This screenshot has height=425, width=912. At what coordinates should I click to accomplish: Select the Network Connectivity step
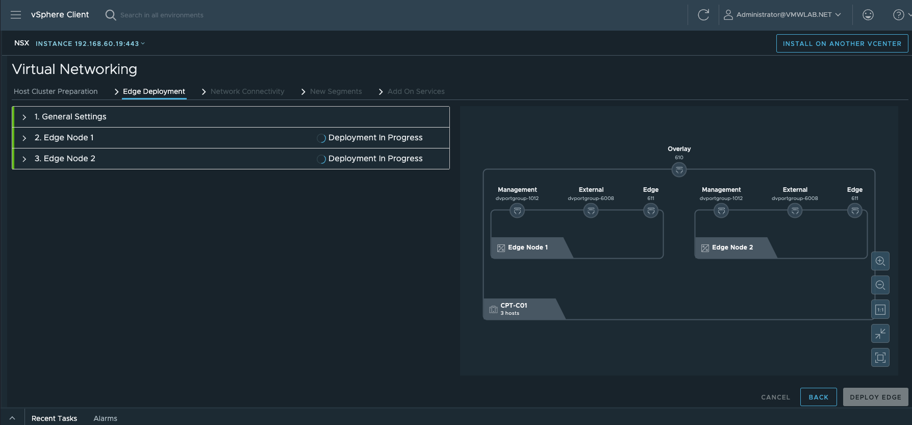247,91
